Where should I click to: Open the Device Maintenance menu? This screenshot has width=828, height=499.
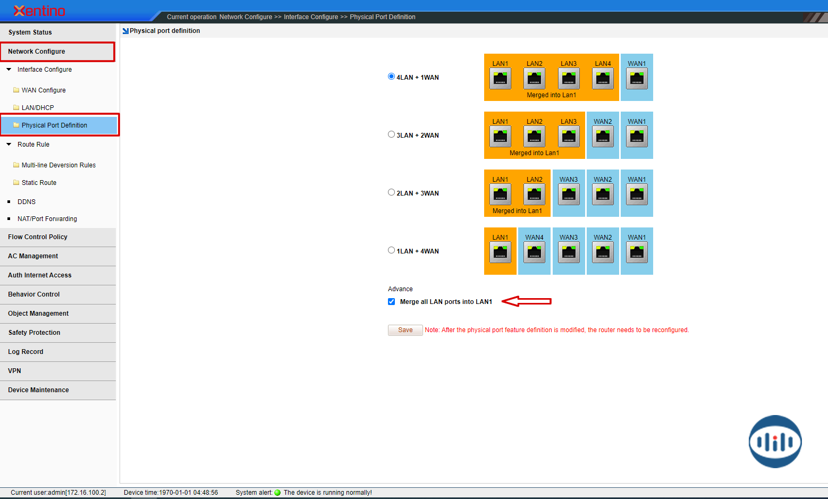(x=38, y=390)
